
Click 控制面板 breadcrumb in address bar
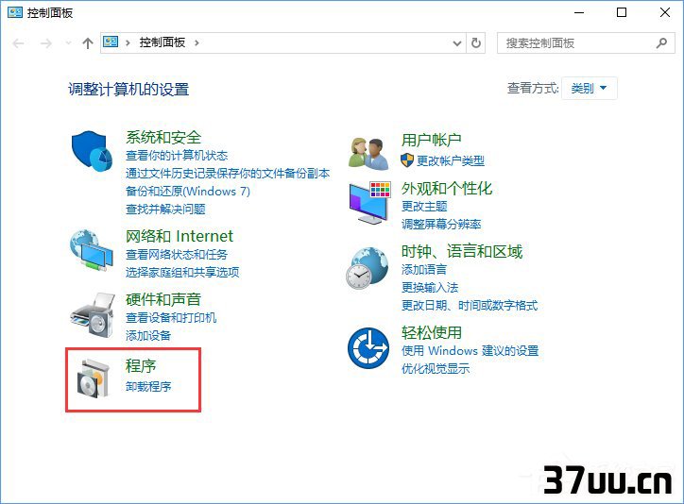pyautogui.click(x=162, y=42)
